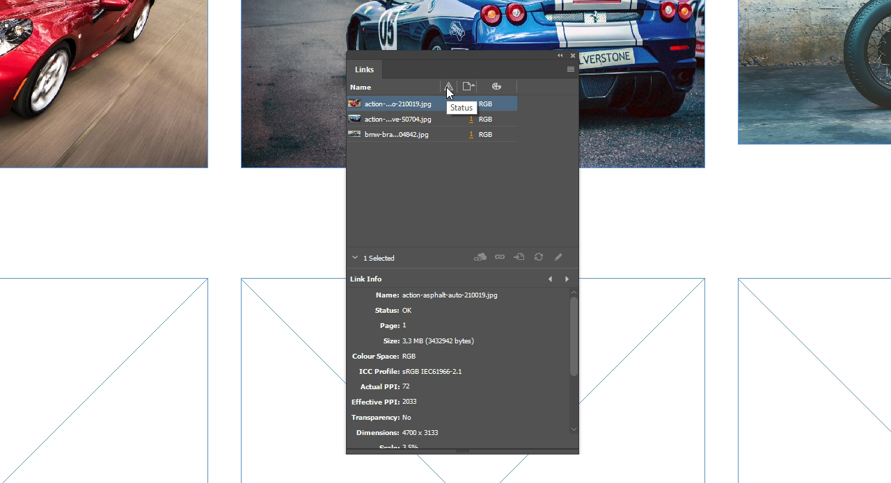Click the Relink chain icon
891x483 pixels.
tap(500, 257)
